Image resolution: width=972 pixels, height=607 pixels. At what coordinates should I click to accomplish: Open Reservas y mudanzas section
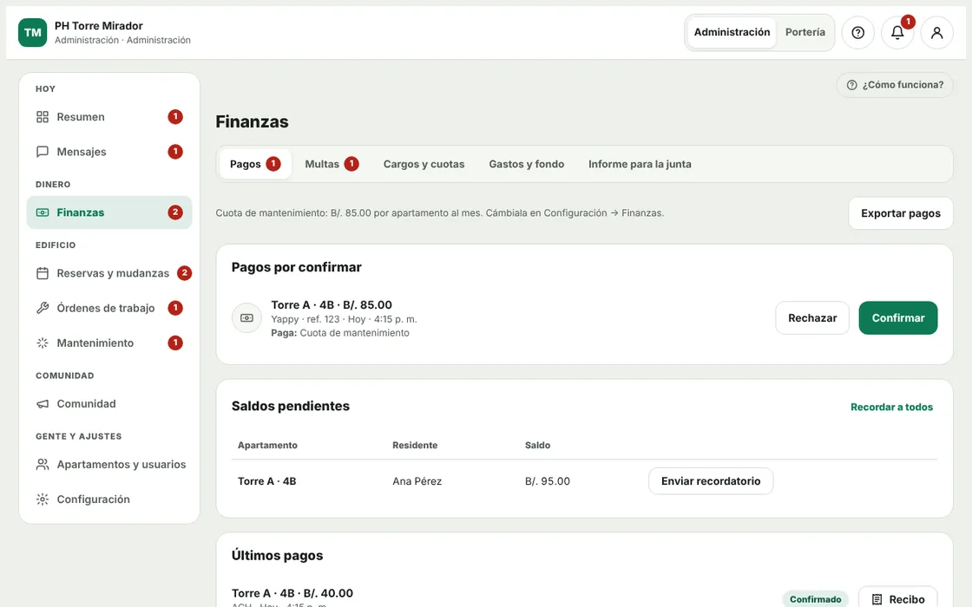pyautogui.click(x=109, y=273)
